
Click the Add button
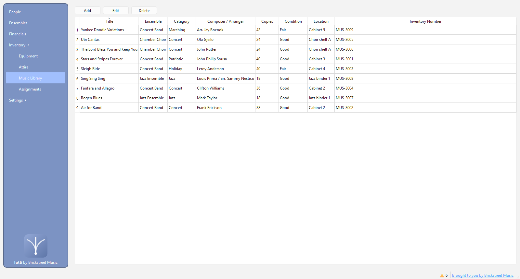87,10
